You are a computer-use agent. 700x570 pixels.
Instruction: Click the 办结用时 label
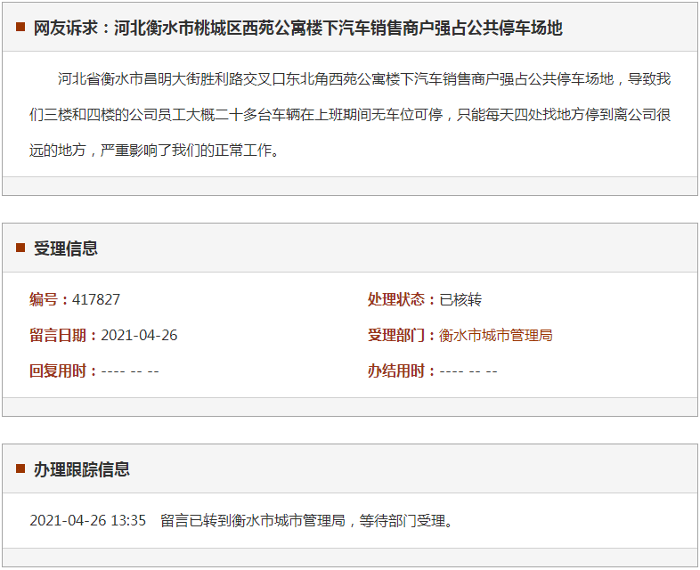click(x=399, y=370)
